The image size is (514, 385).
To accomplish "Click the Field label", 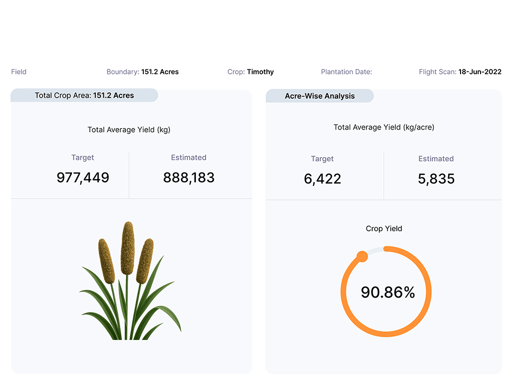I will [19, 72].
